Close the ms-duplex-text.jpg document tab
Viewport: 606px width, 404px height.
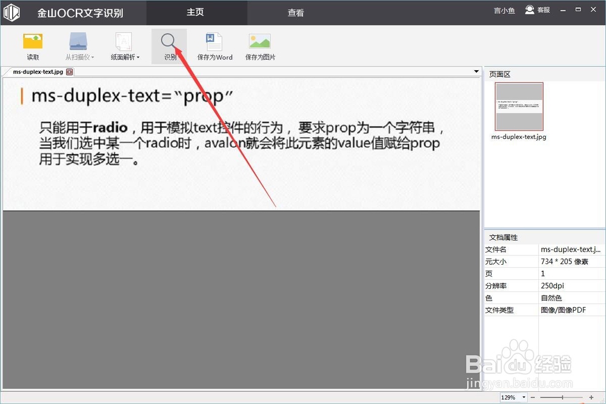(x=68, y=71)
